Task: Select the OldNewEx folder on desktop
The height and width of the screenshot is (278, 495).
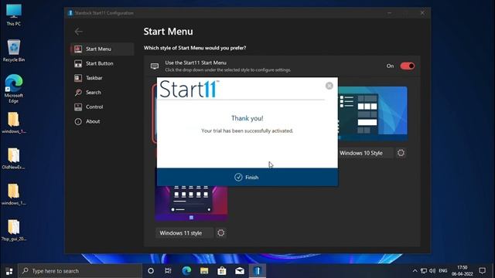Action: (x=14, y=158)
